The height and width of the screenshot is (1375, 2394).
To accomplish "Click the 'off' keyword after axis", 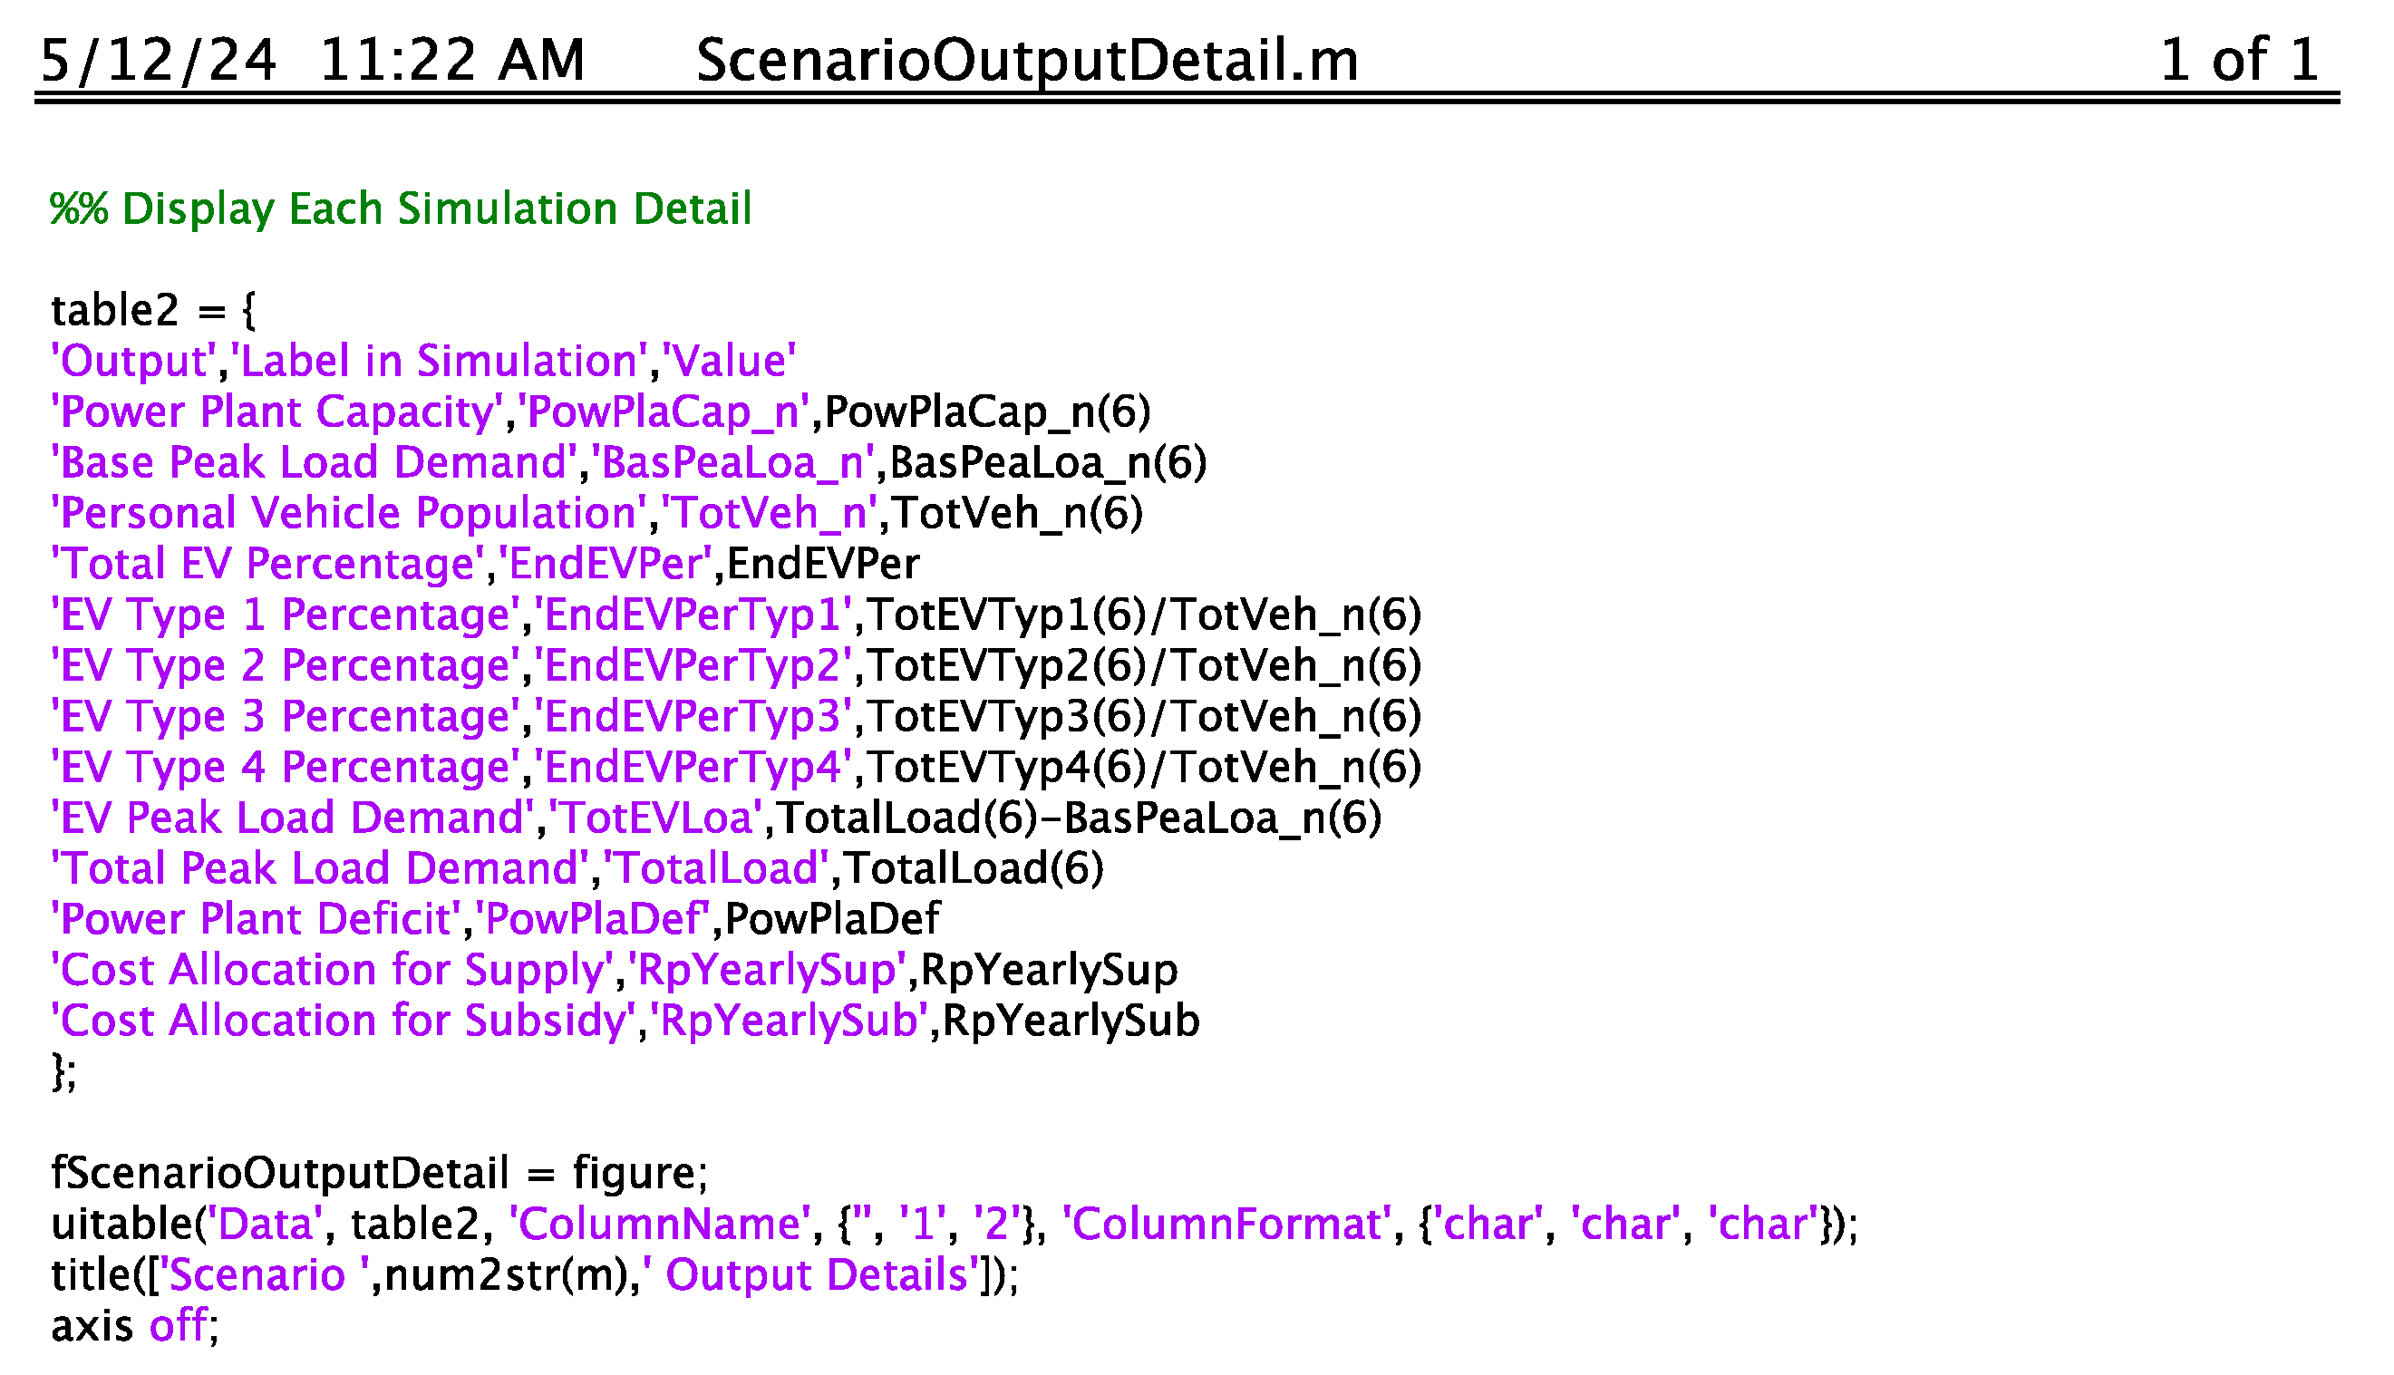I will coord(178,1326).
